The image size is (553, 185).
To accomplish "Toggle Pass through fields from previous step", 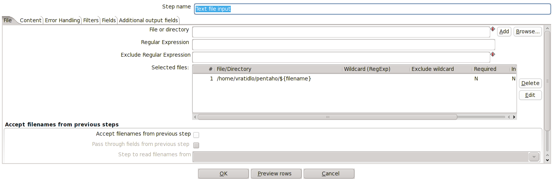I will 196,145.
